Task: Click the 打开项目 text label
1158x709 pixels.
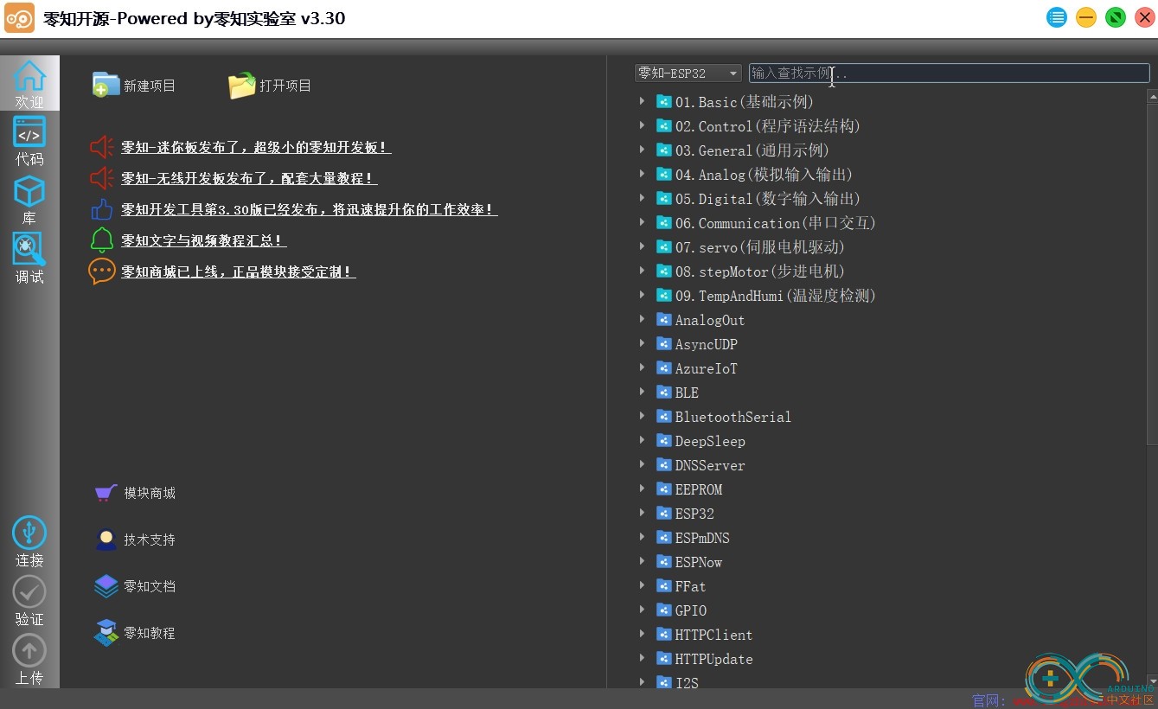Action: click(x=285, y=86)
